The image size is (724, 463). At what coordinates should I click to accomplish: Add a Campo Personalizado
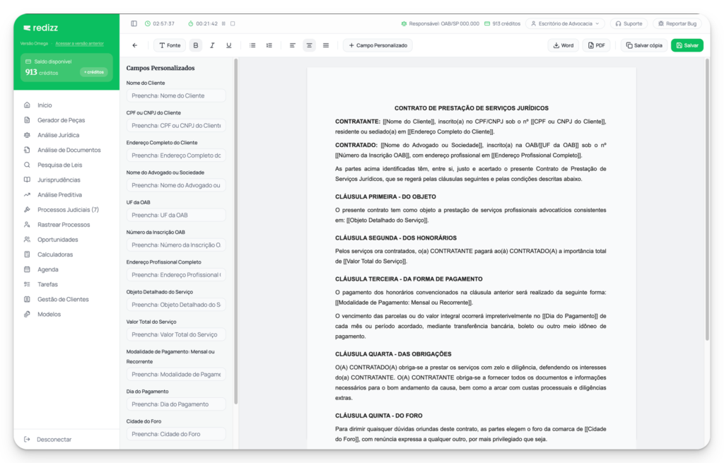(378, 45)
